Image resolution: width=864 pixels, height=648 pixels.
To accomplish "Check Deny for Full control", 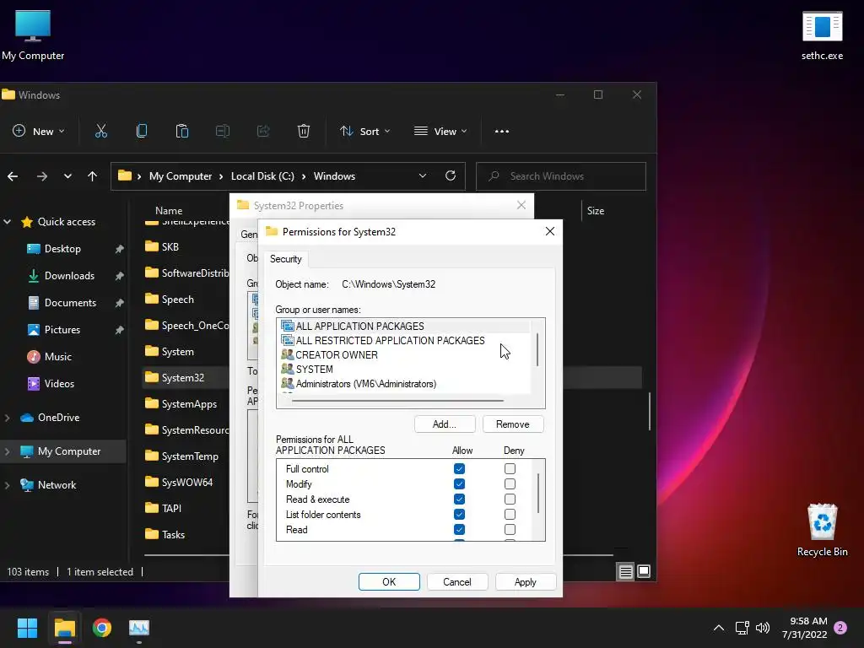I will 510,469.
